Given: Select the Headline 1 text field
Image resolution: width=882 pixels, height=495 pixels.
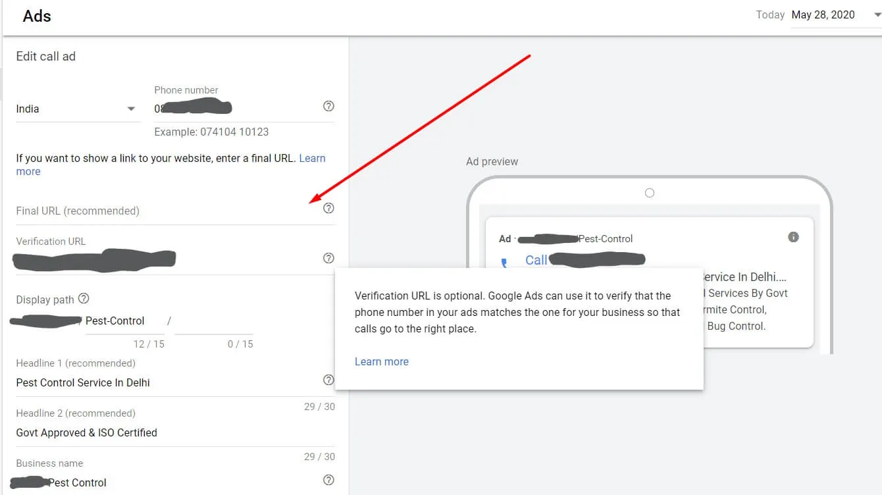Looking at the screenshot, I should (x=168, y=382).
